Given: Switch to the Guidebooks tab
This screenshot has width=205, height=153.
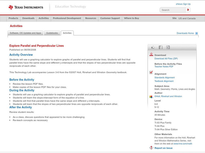Looking at the screenshot, I should (x=52, y=33).
